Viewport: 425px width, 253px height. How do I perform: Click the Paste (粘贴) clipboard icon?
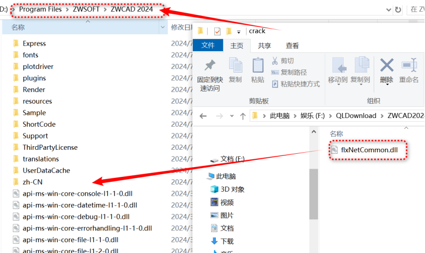point(258,65)
